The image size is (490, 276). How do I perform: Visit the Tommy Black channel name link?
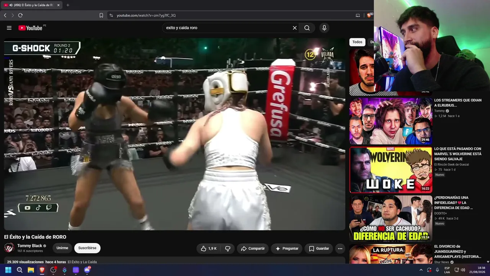coord(29,246)
